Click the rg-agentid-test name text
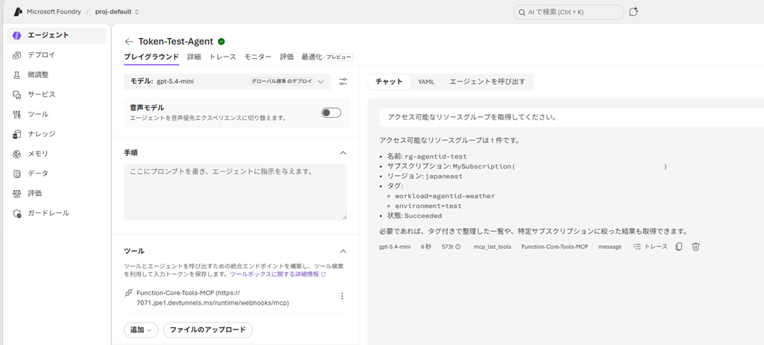This screenshot has width=764, height=345. pyautogui.click(x=436, y=156)
